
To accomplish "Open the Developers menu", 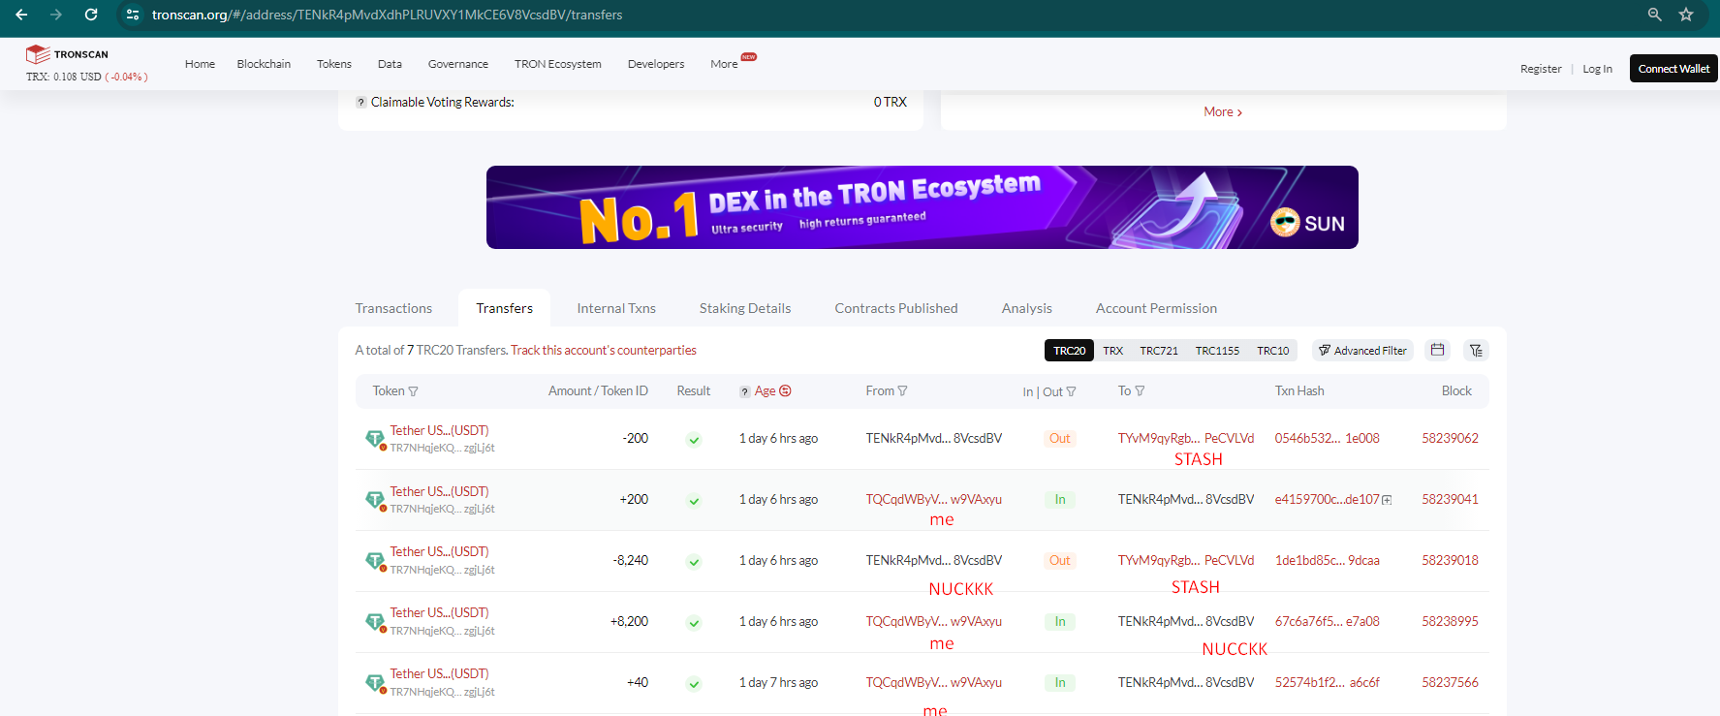I will [x=656, y=64].
